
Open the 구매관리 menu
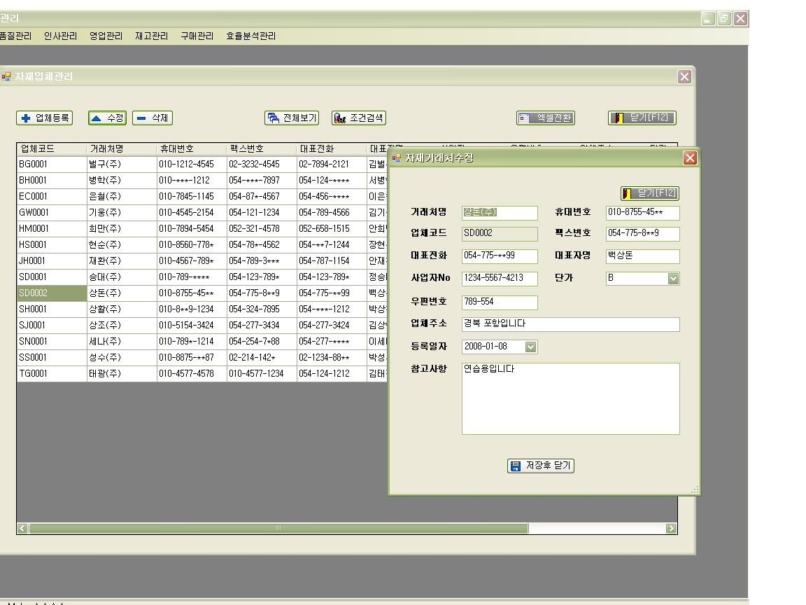click(197, 36)
